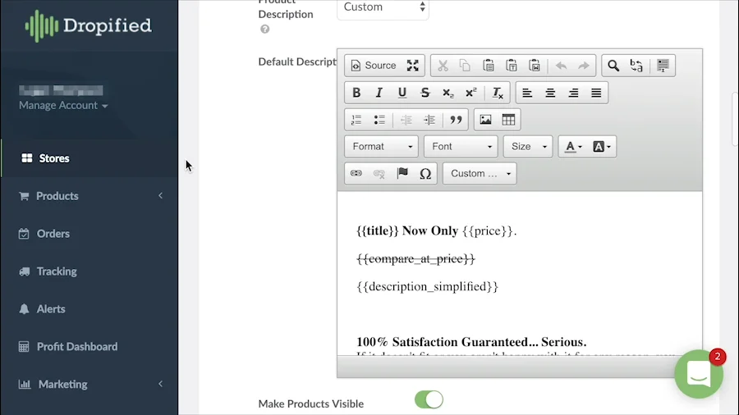
Task: Open Find with the magnifier icon
Action: (613, 66)
